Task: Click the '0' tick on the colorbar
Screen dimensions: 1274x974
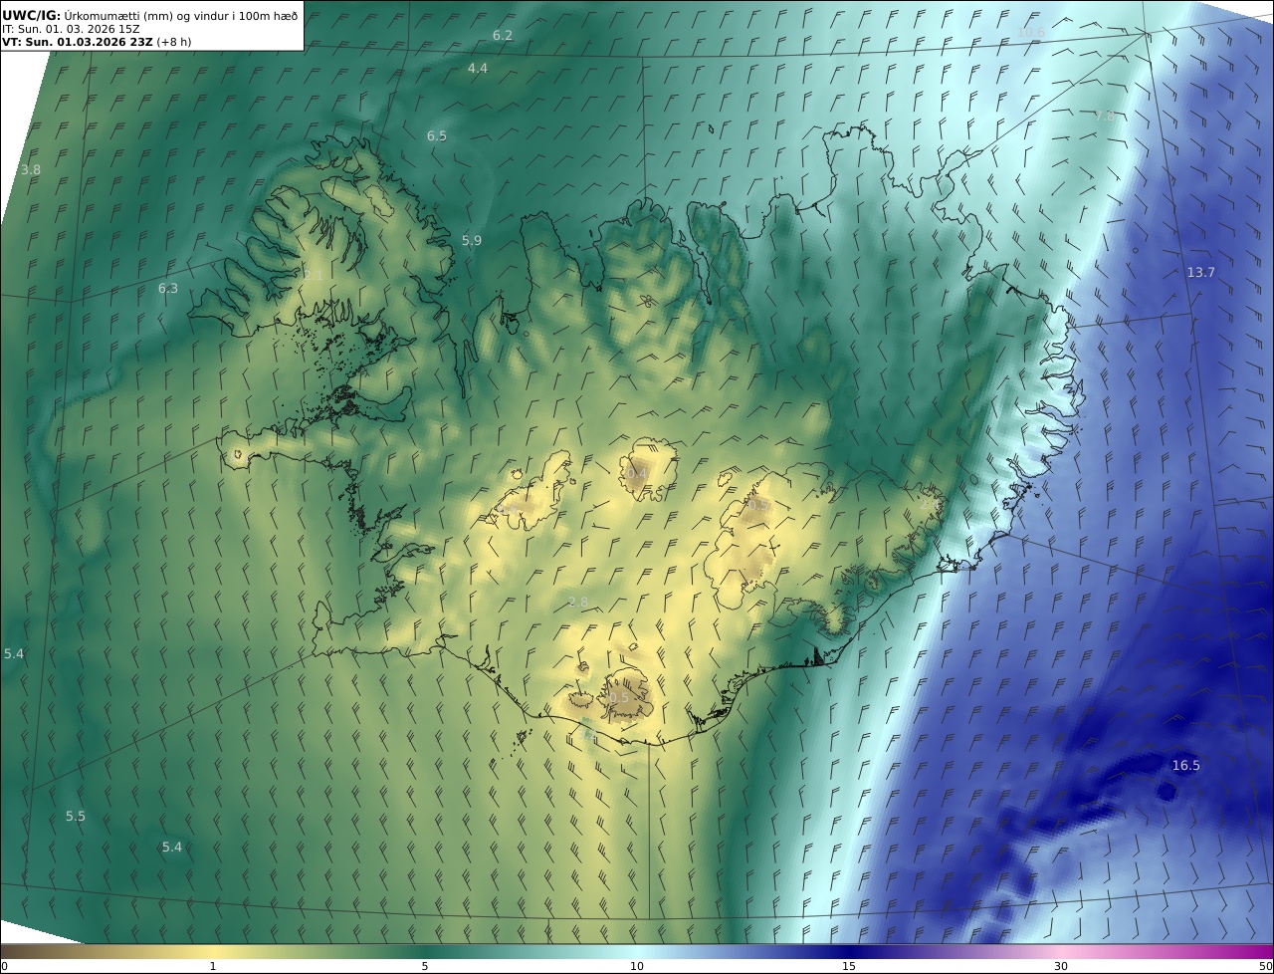Action: (4, 966)
